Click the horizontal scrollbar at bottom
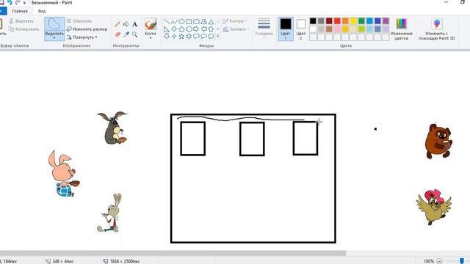Viewport: 470px width, 264px height. (x=173, y=253)
